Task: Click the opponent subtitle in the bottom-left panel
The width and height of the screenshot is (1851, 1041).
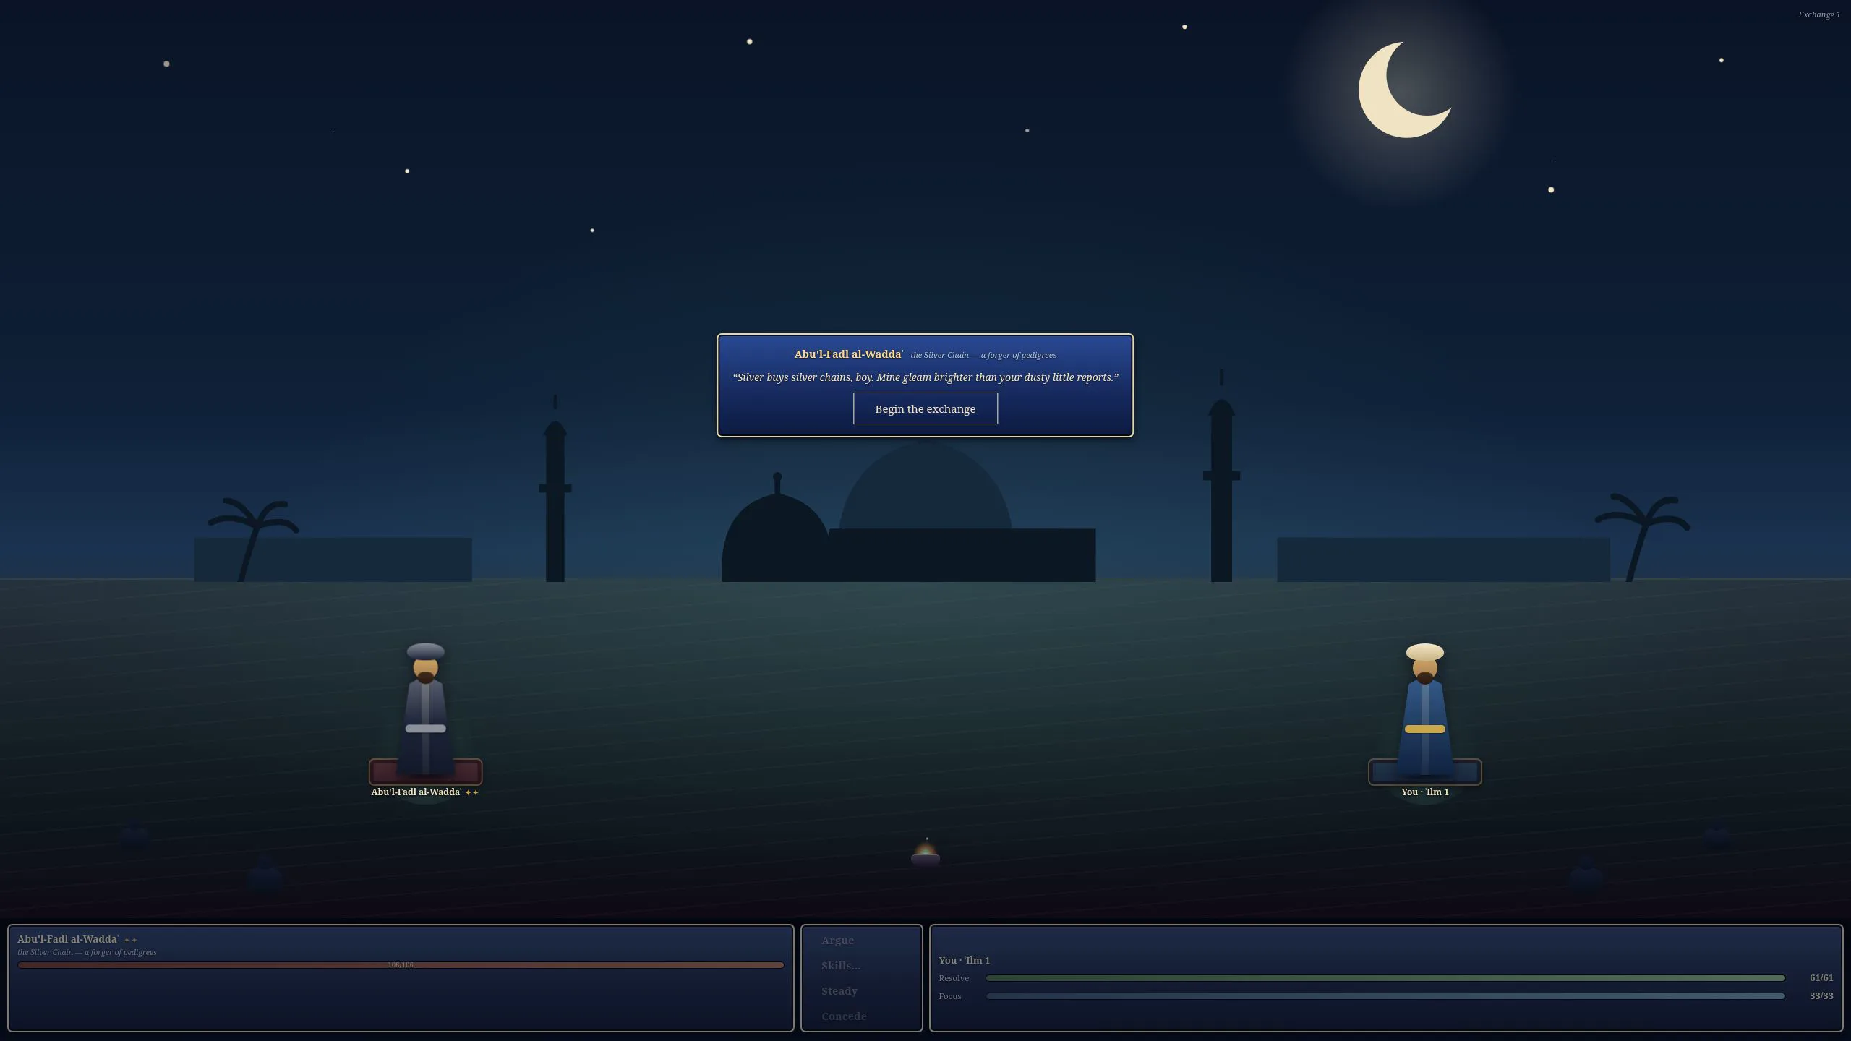Action: pos(87,953)
